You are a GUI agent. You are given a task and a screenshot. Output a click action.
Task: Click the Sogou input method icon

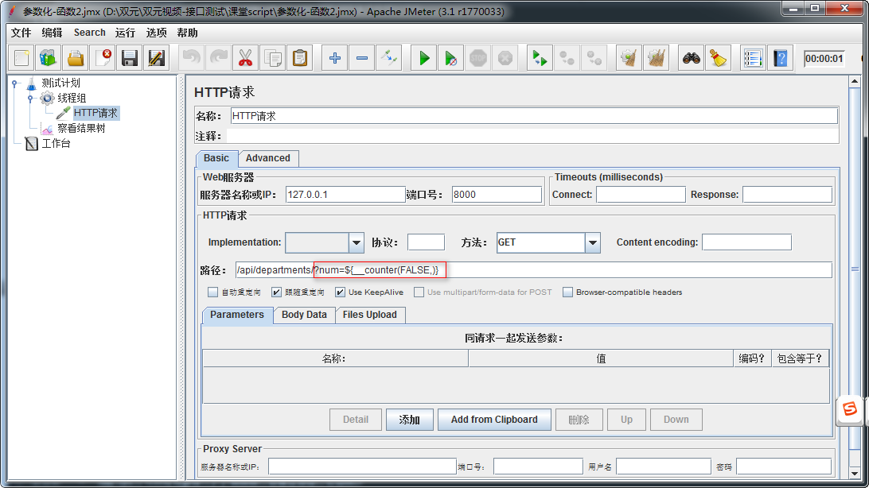click(850, 409)
